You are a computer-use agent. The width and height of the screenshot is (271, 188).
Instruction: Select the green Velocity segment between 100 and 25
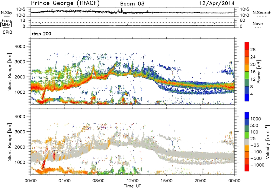pos(247,135)
